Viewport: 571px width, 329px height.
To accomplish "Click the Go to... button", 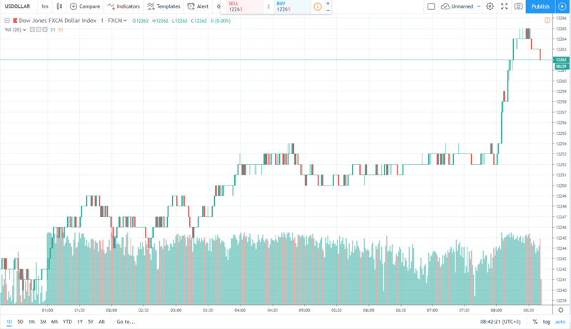I will [x=126, y=322].
